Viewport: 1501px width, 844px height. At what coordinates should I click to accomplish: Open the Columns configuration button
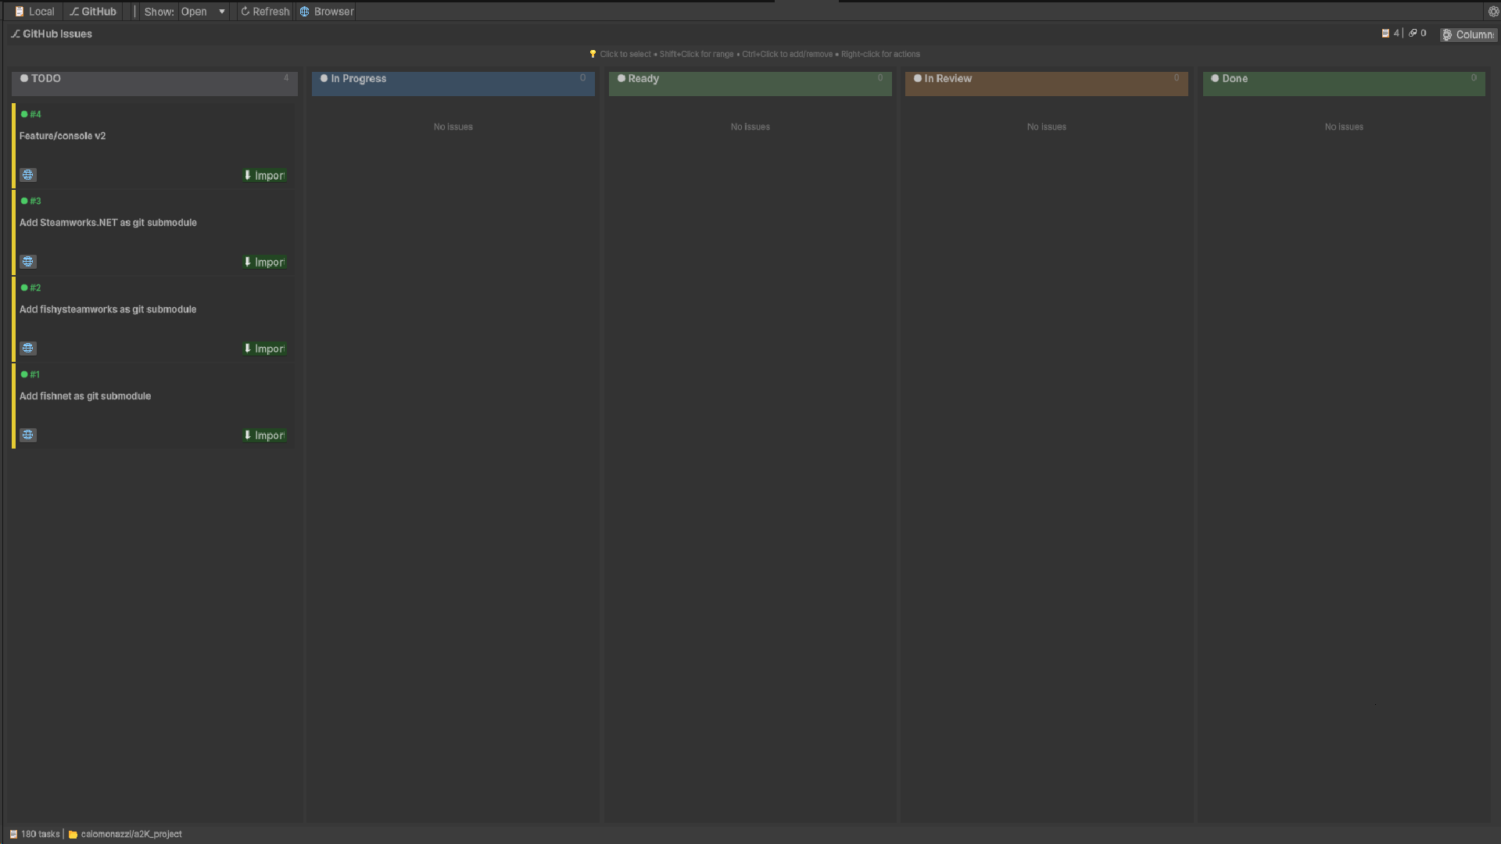click(1468, 34)
